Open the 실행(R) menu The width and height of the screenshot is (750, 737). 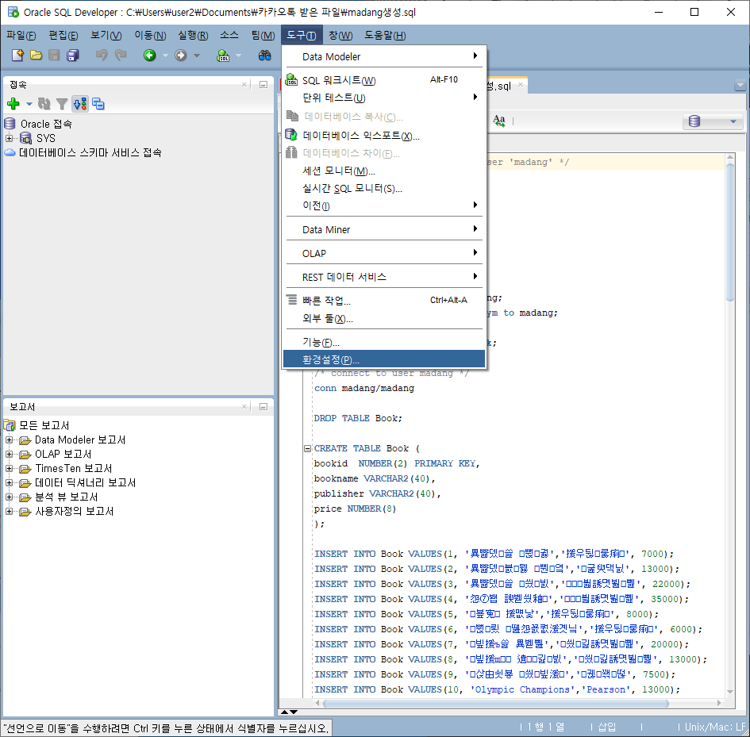point(193,36)
